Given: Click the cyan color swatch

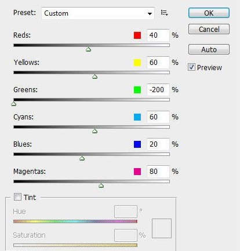Looking at the screenshot, I should click(137, 117).
